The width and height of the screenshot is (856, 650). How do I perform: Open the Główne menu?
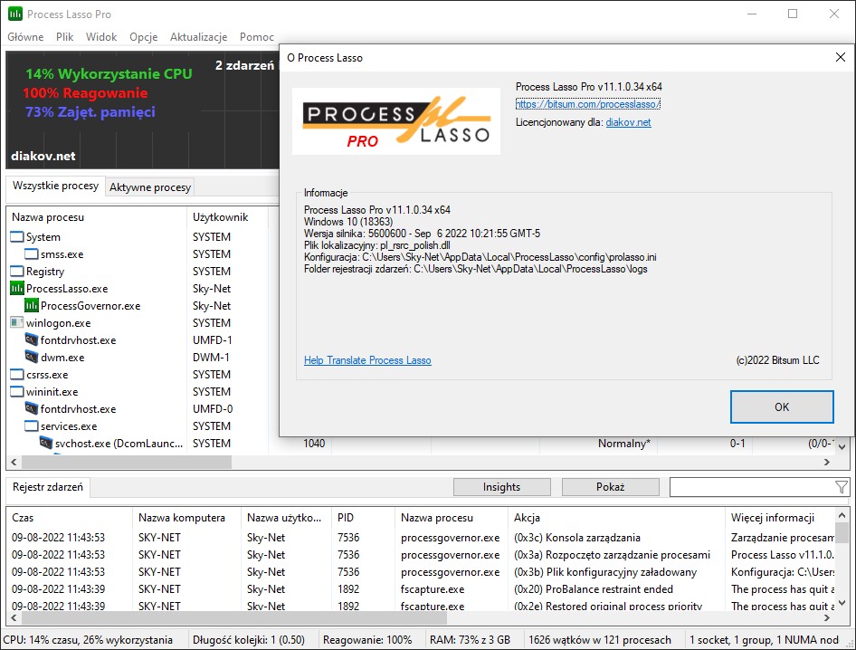(25, 36)
